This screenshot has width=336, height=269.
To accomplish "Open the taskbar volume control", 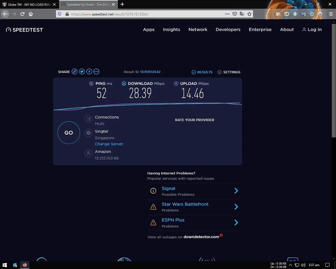I will (303, 265).
